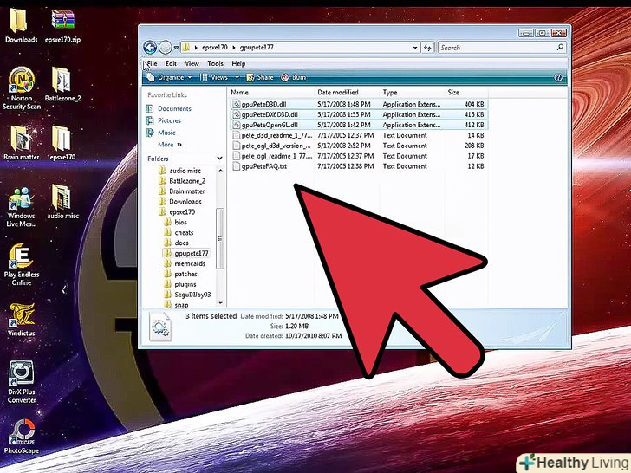Open recent pages dropdown beside nav arrows
The height and width of the screenshot is (473, 631).
[176, 48]
